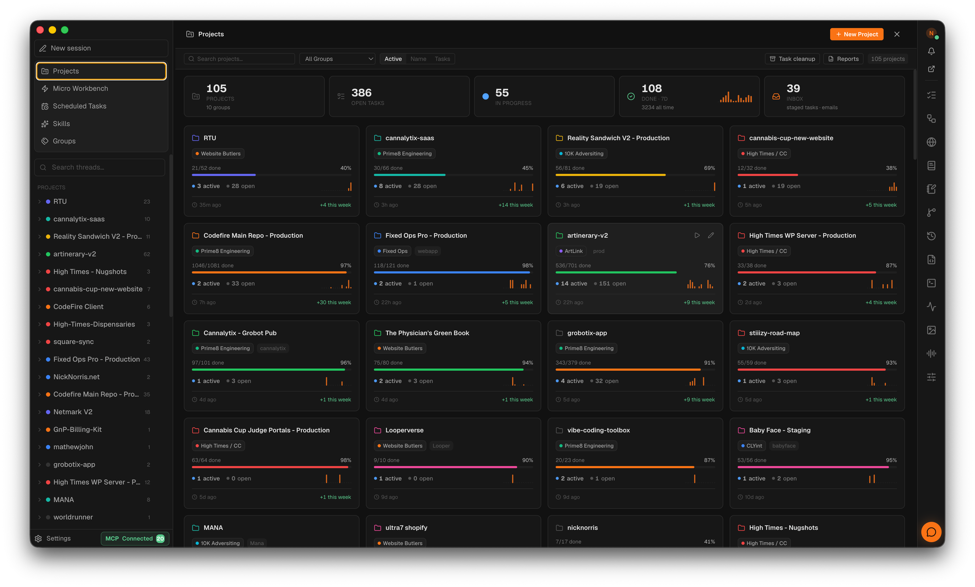Click the open-in-new-window icon
The height and width of the screenshot is (587, 975).
931,69
